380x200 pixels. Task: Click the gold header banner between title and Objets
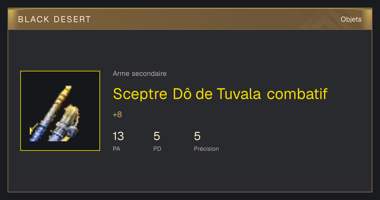tap(215, 19)
